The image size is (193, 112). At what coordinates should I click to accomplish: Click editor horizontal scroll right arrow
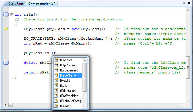(183, 105)
